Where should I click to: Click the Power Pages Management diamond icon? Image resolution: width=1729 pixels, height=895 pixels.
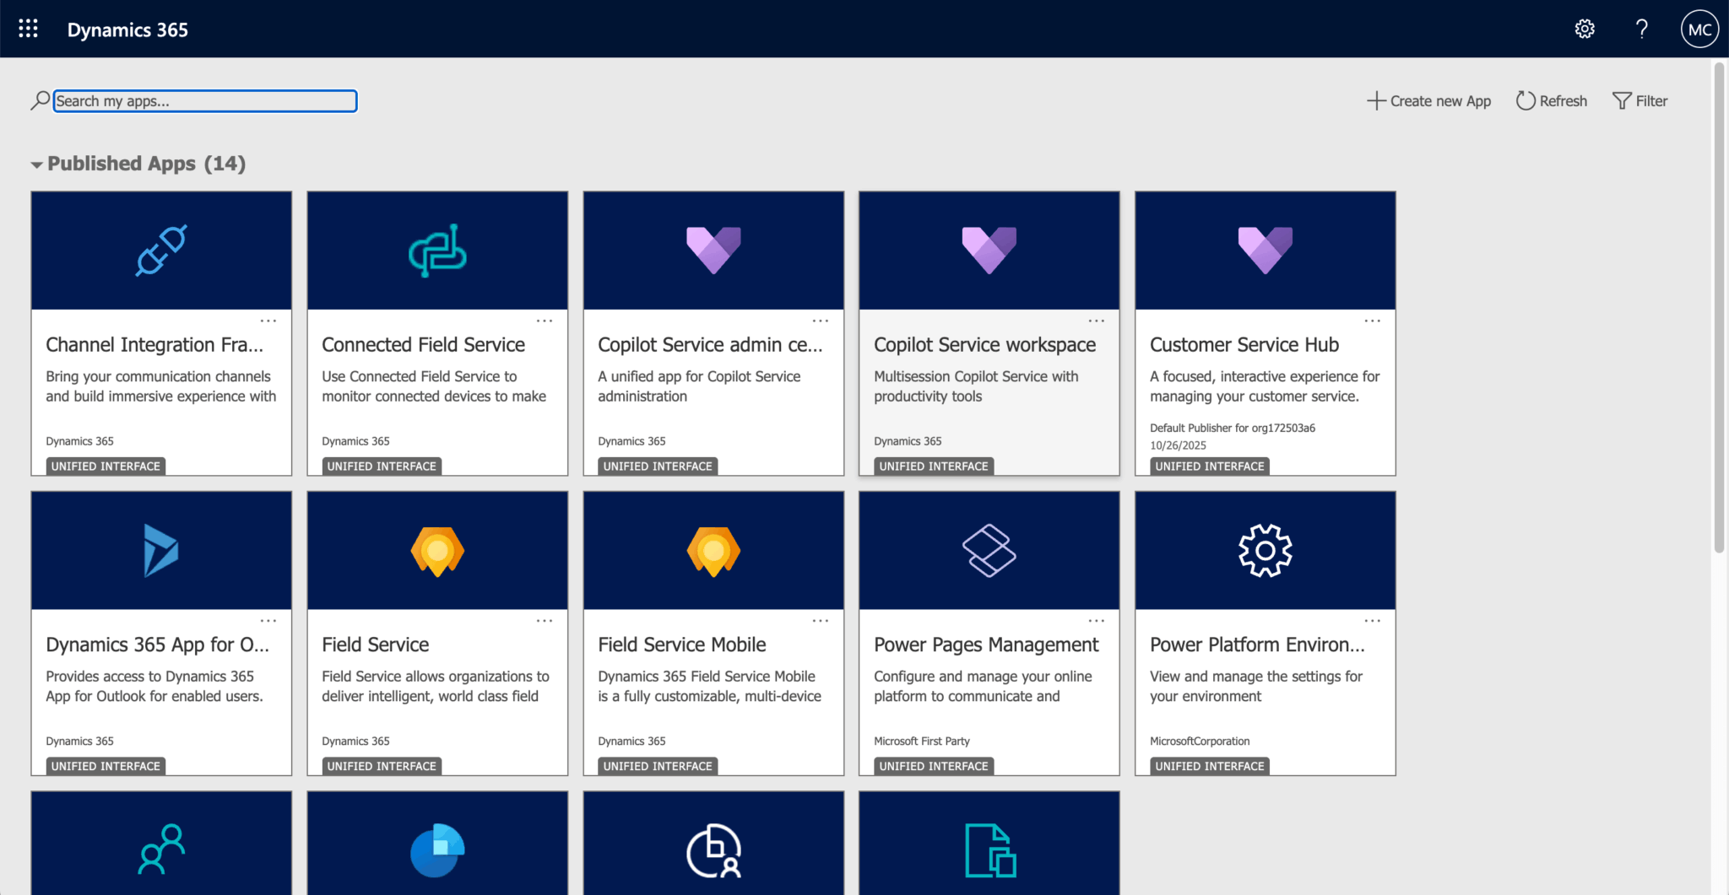click(989, 551)
